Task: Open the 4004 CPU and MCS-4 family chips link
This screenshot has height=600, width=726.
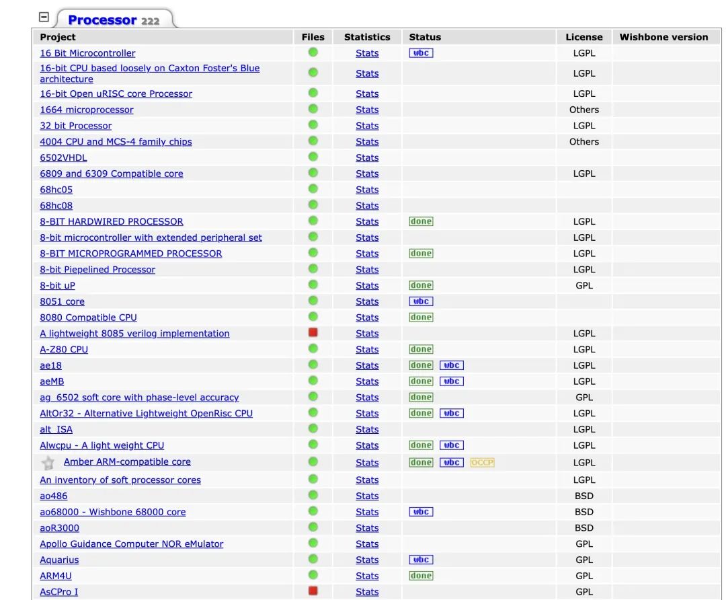Action: pyautogui.click(x=116, y=142)
